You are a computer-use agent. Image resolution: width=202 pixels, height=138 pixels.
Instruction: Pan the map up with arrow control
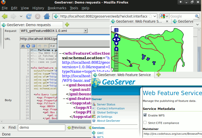116,36
